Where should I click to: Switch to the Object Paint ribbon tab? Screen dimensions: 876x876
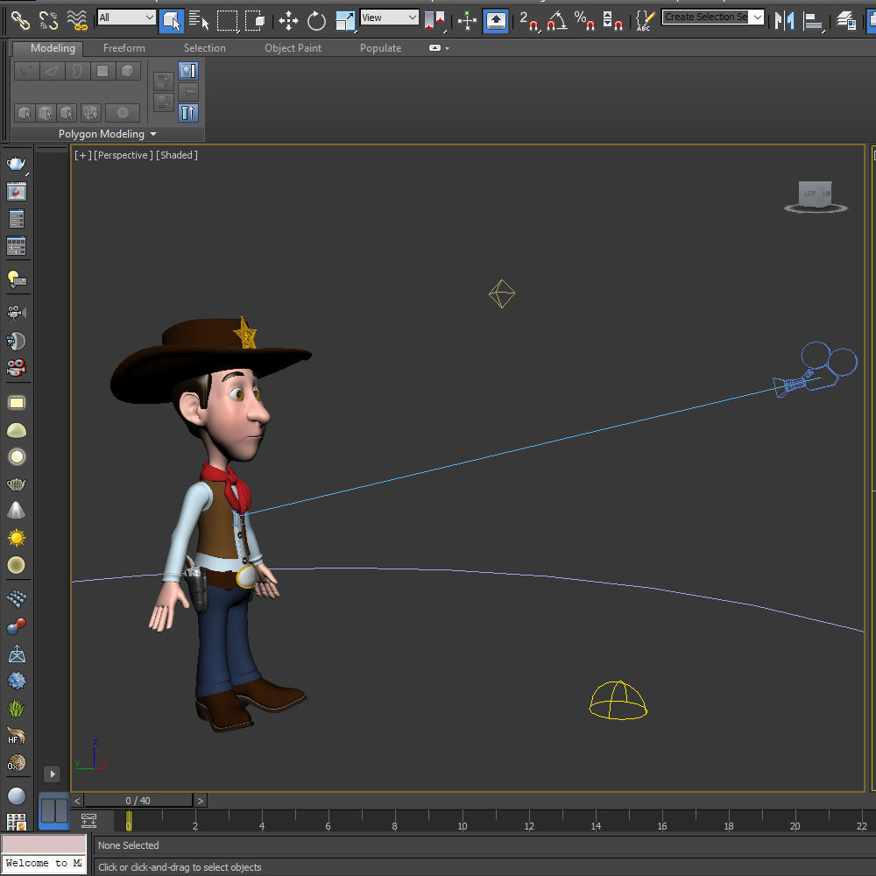pyautogui.click(x=293, y=48)
